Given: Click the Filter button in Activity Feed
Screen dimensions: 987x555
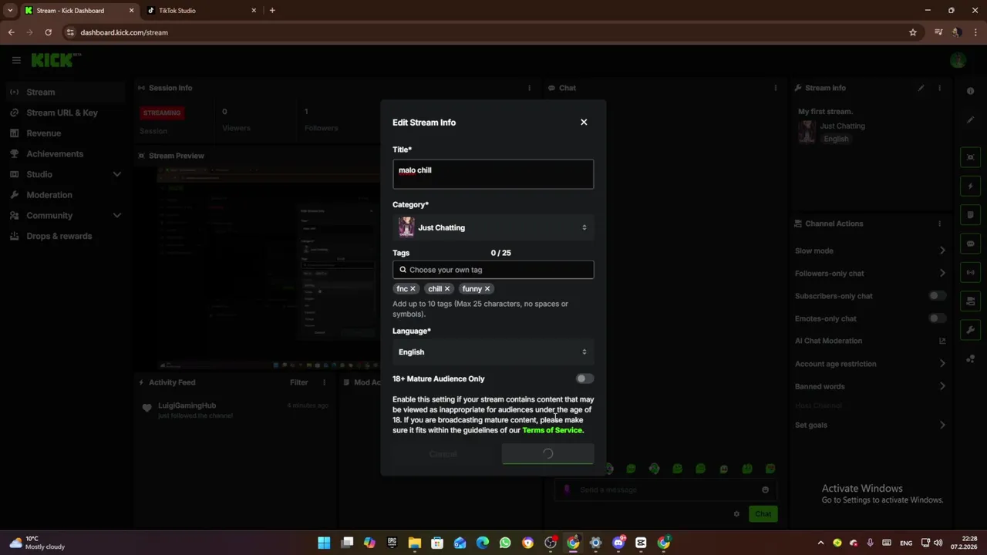Looking at the screenshot, I should pyautogui.click(x=299, y=382).
